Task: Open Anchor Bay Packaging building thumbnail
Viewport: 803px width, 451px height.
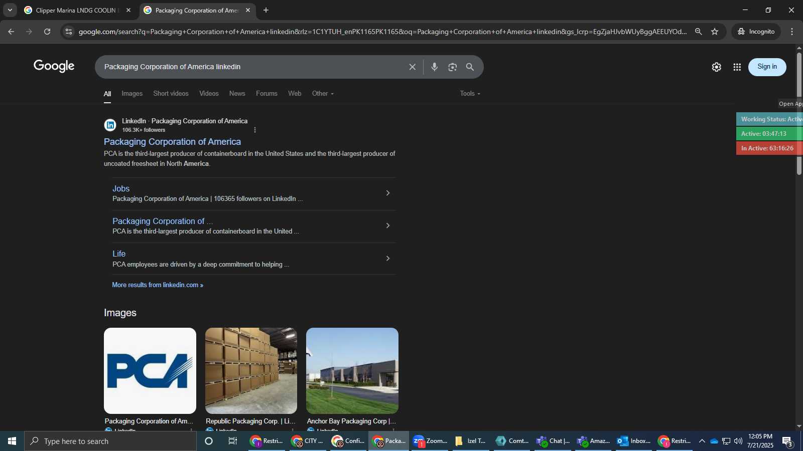Action: click(352, 371)
